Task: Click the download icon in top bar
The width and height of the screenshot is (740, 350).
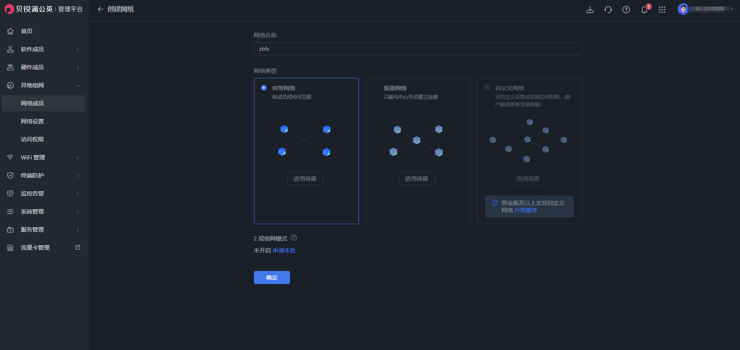Action: (590, 9)
